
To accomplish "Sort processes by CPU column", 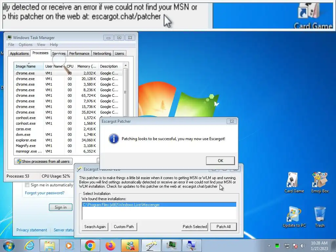I will [x=70, y=66].
